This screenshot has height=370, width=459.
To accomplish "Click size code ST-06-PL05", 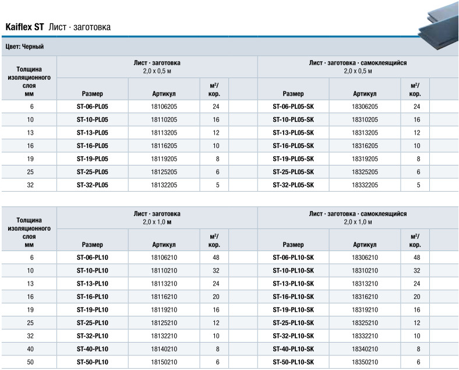I will pos(93,107).
